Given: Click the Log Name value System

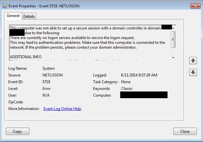Looking at the screenshot, I should tap(48, 68).
